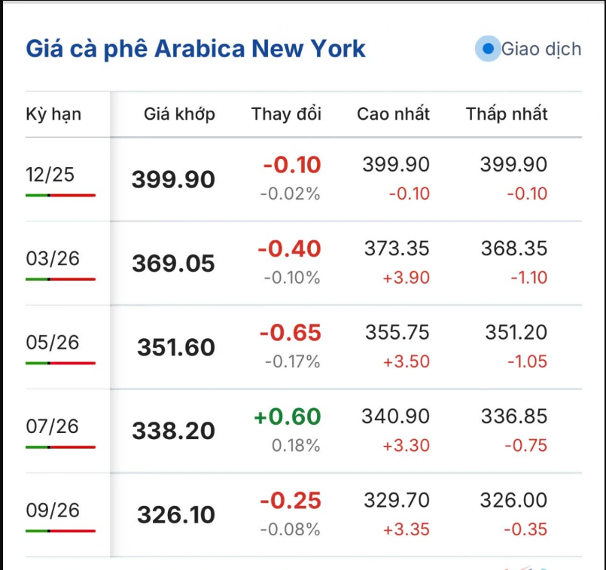This screenshot has width=606, height=570.
Task: Click the Giao dịch label
Action: pyautogui.click(x=541, y=50)
